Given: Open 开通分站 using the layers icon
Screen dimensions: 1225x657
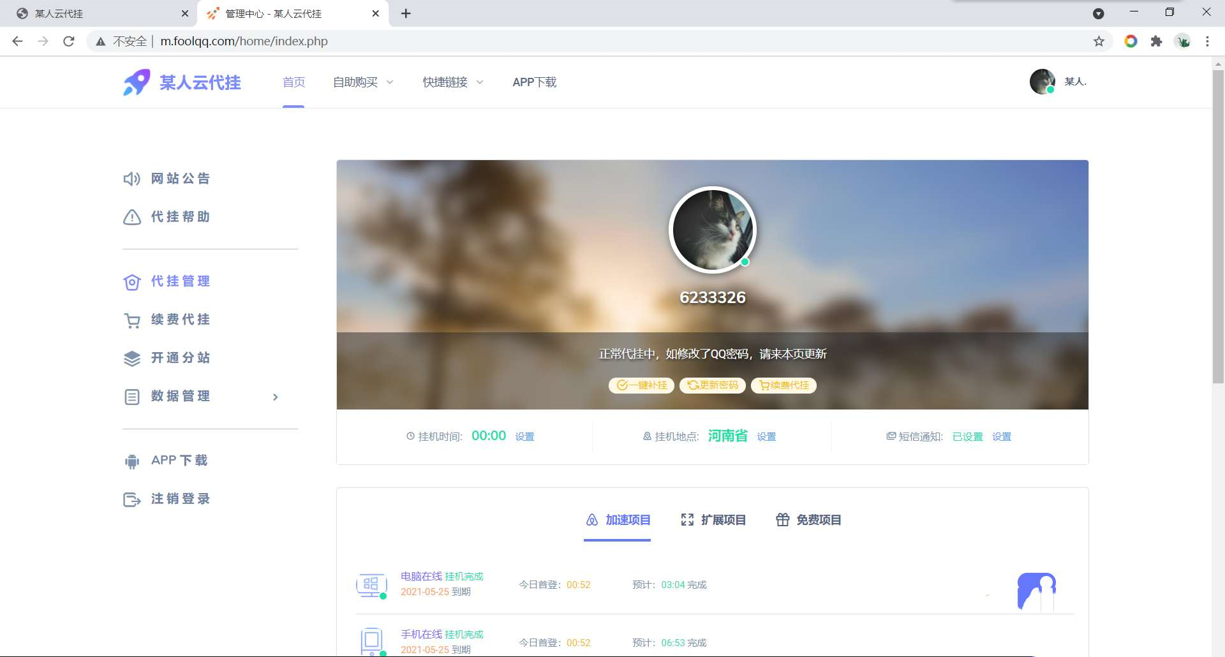Looking at the screenshot, I should tap(131, 358).
